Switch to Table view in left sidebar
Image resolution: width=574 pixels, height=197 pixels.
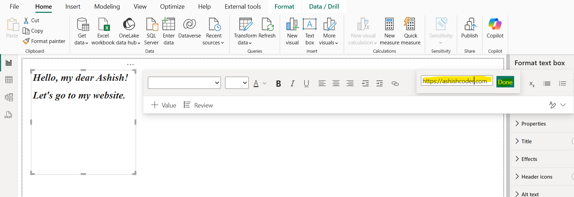(9, 80)
